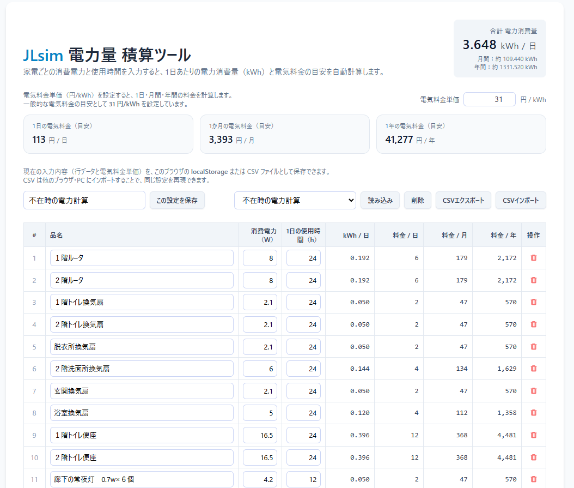Delete the 1階ルータ row with trash icon

tap(533, 258)
